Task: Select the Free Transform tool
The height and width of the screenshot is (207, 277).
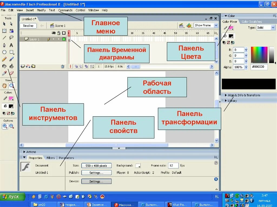Action: coord(4,31)
